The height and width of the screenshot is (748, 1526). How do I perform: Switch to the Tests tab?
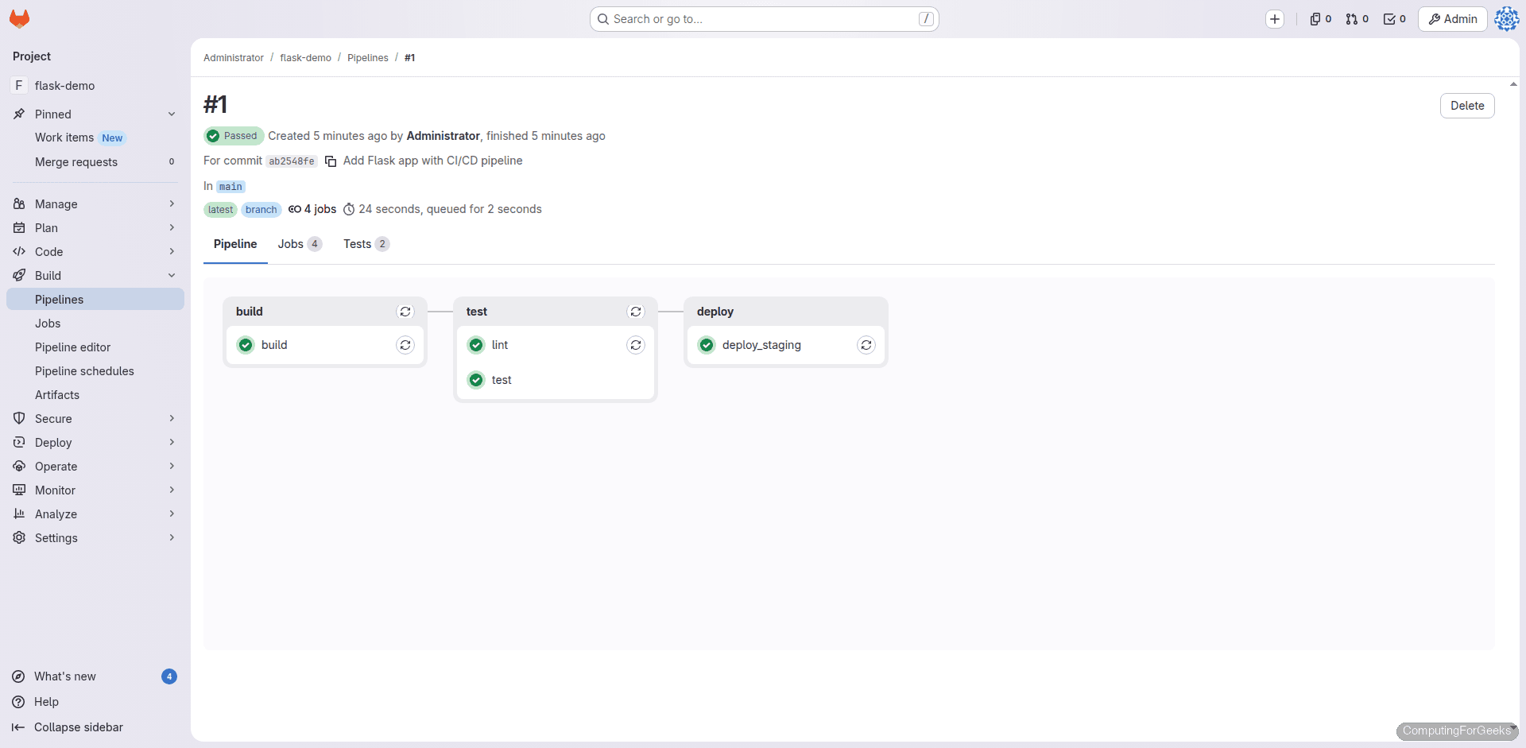[358, 244]
